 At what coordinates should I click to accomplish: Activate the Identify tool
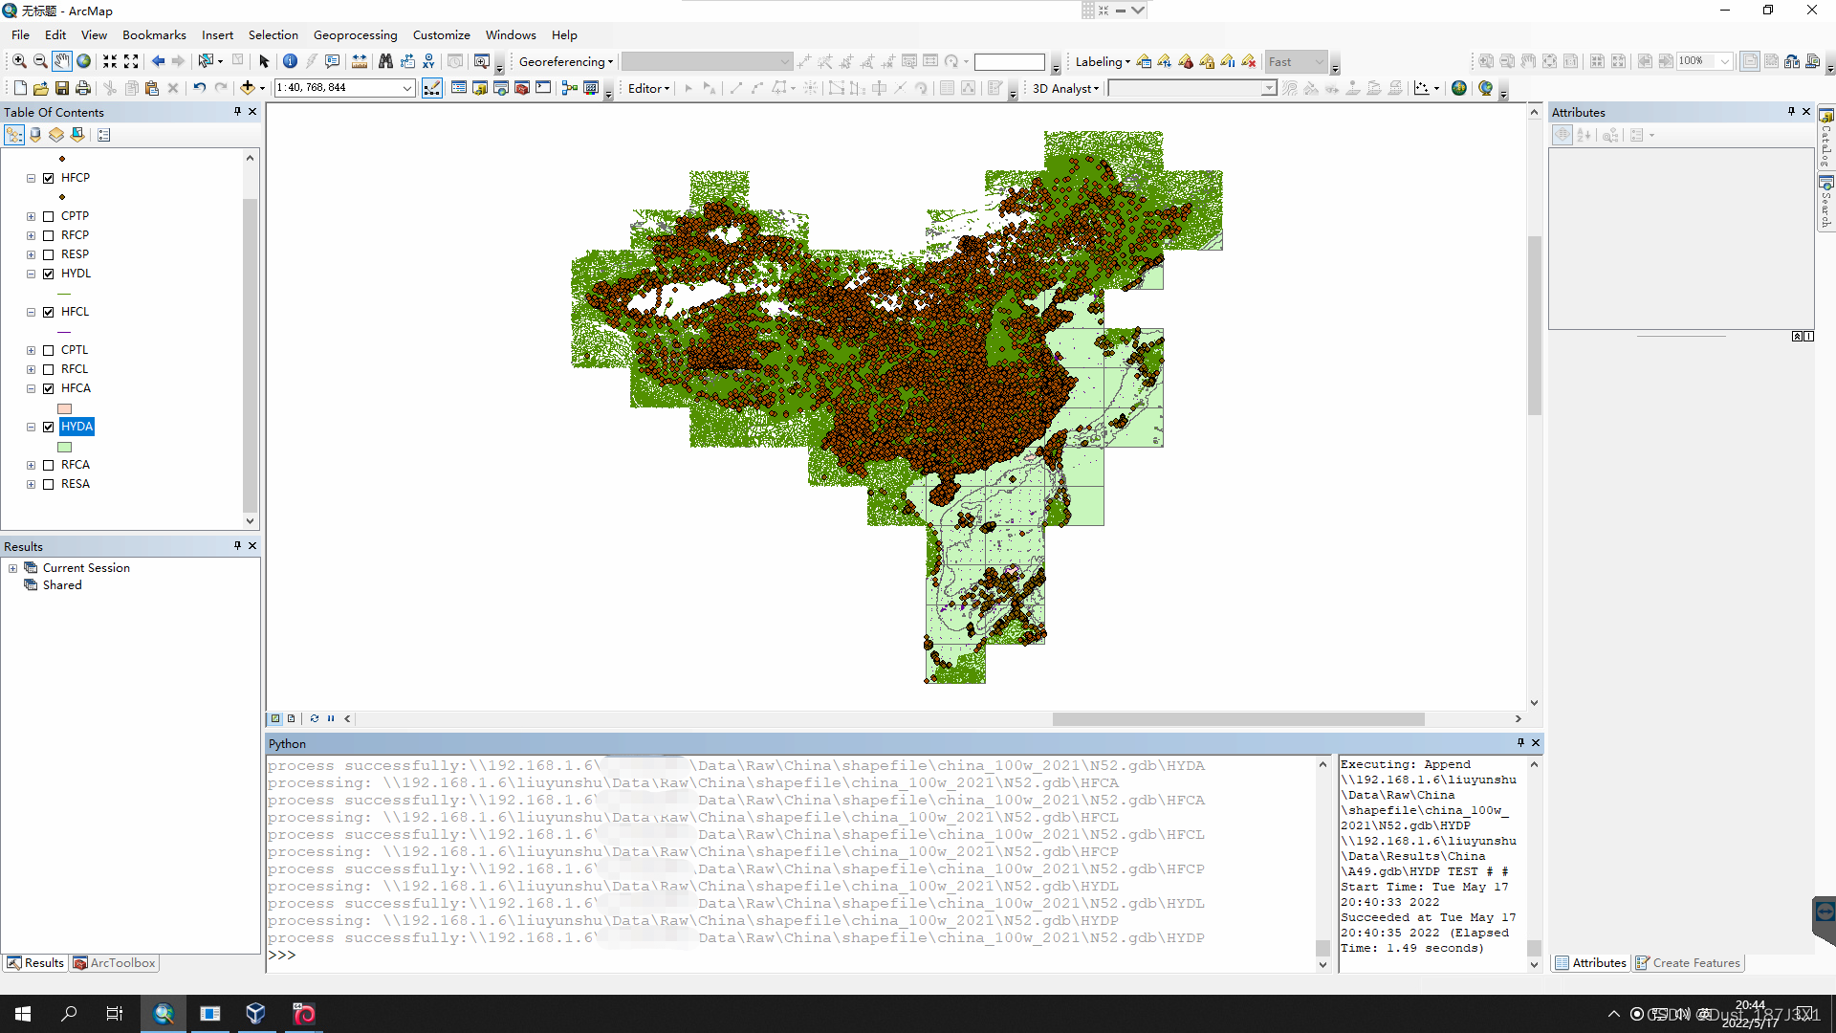point(290,61)
